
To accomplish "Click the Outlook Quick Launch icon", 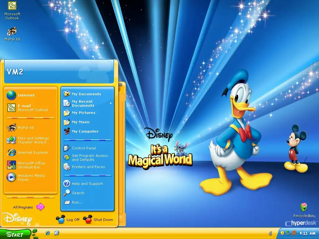I will pyautogui.click(x=57, y=233).
